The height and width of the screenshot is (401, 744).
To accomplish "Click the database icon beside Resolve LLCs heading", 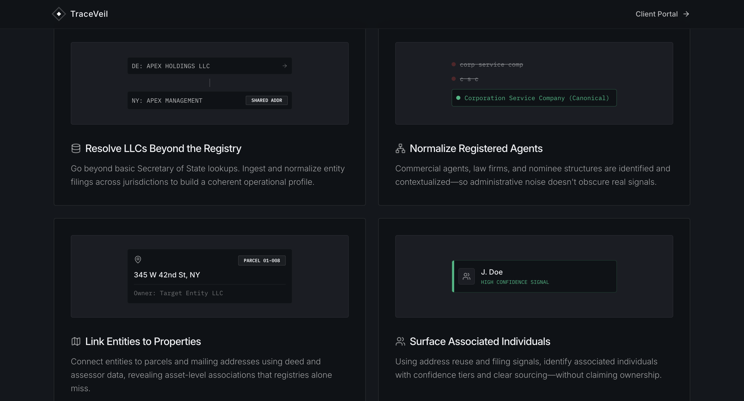I will click(x=76, y=148).
